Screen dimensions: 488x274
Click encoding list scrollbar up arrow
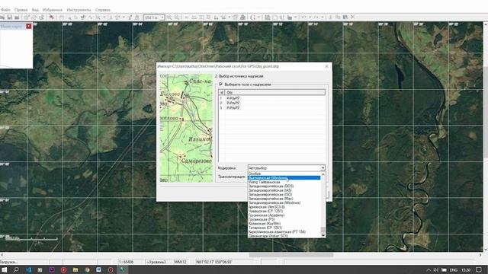point(323,174)
